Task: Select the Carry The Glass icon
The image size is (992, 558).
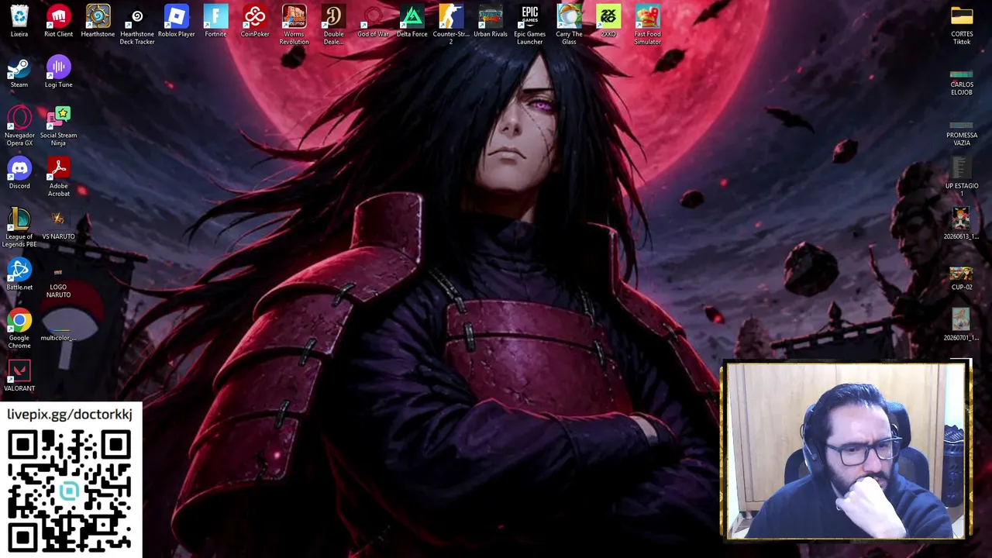Action: (x=569, y=16)
